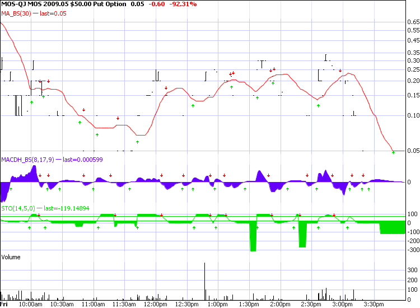Select the 10:00am time axis label
This screenshot has height=308, width=420.
pyautogui.click(x=30, y=304)
